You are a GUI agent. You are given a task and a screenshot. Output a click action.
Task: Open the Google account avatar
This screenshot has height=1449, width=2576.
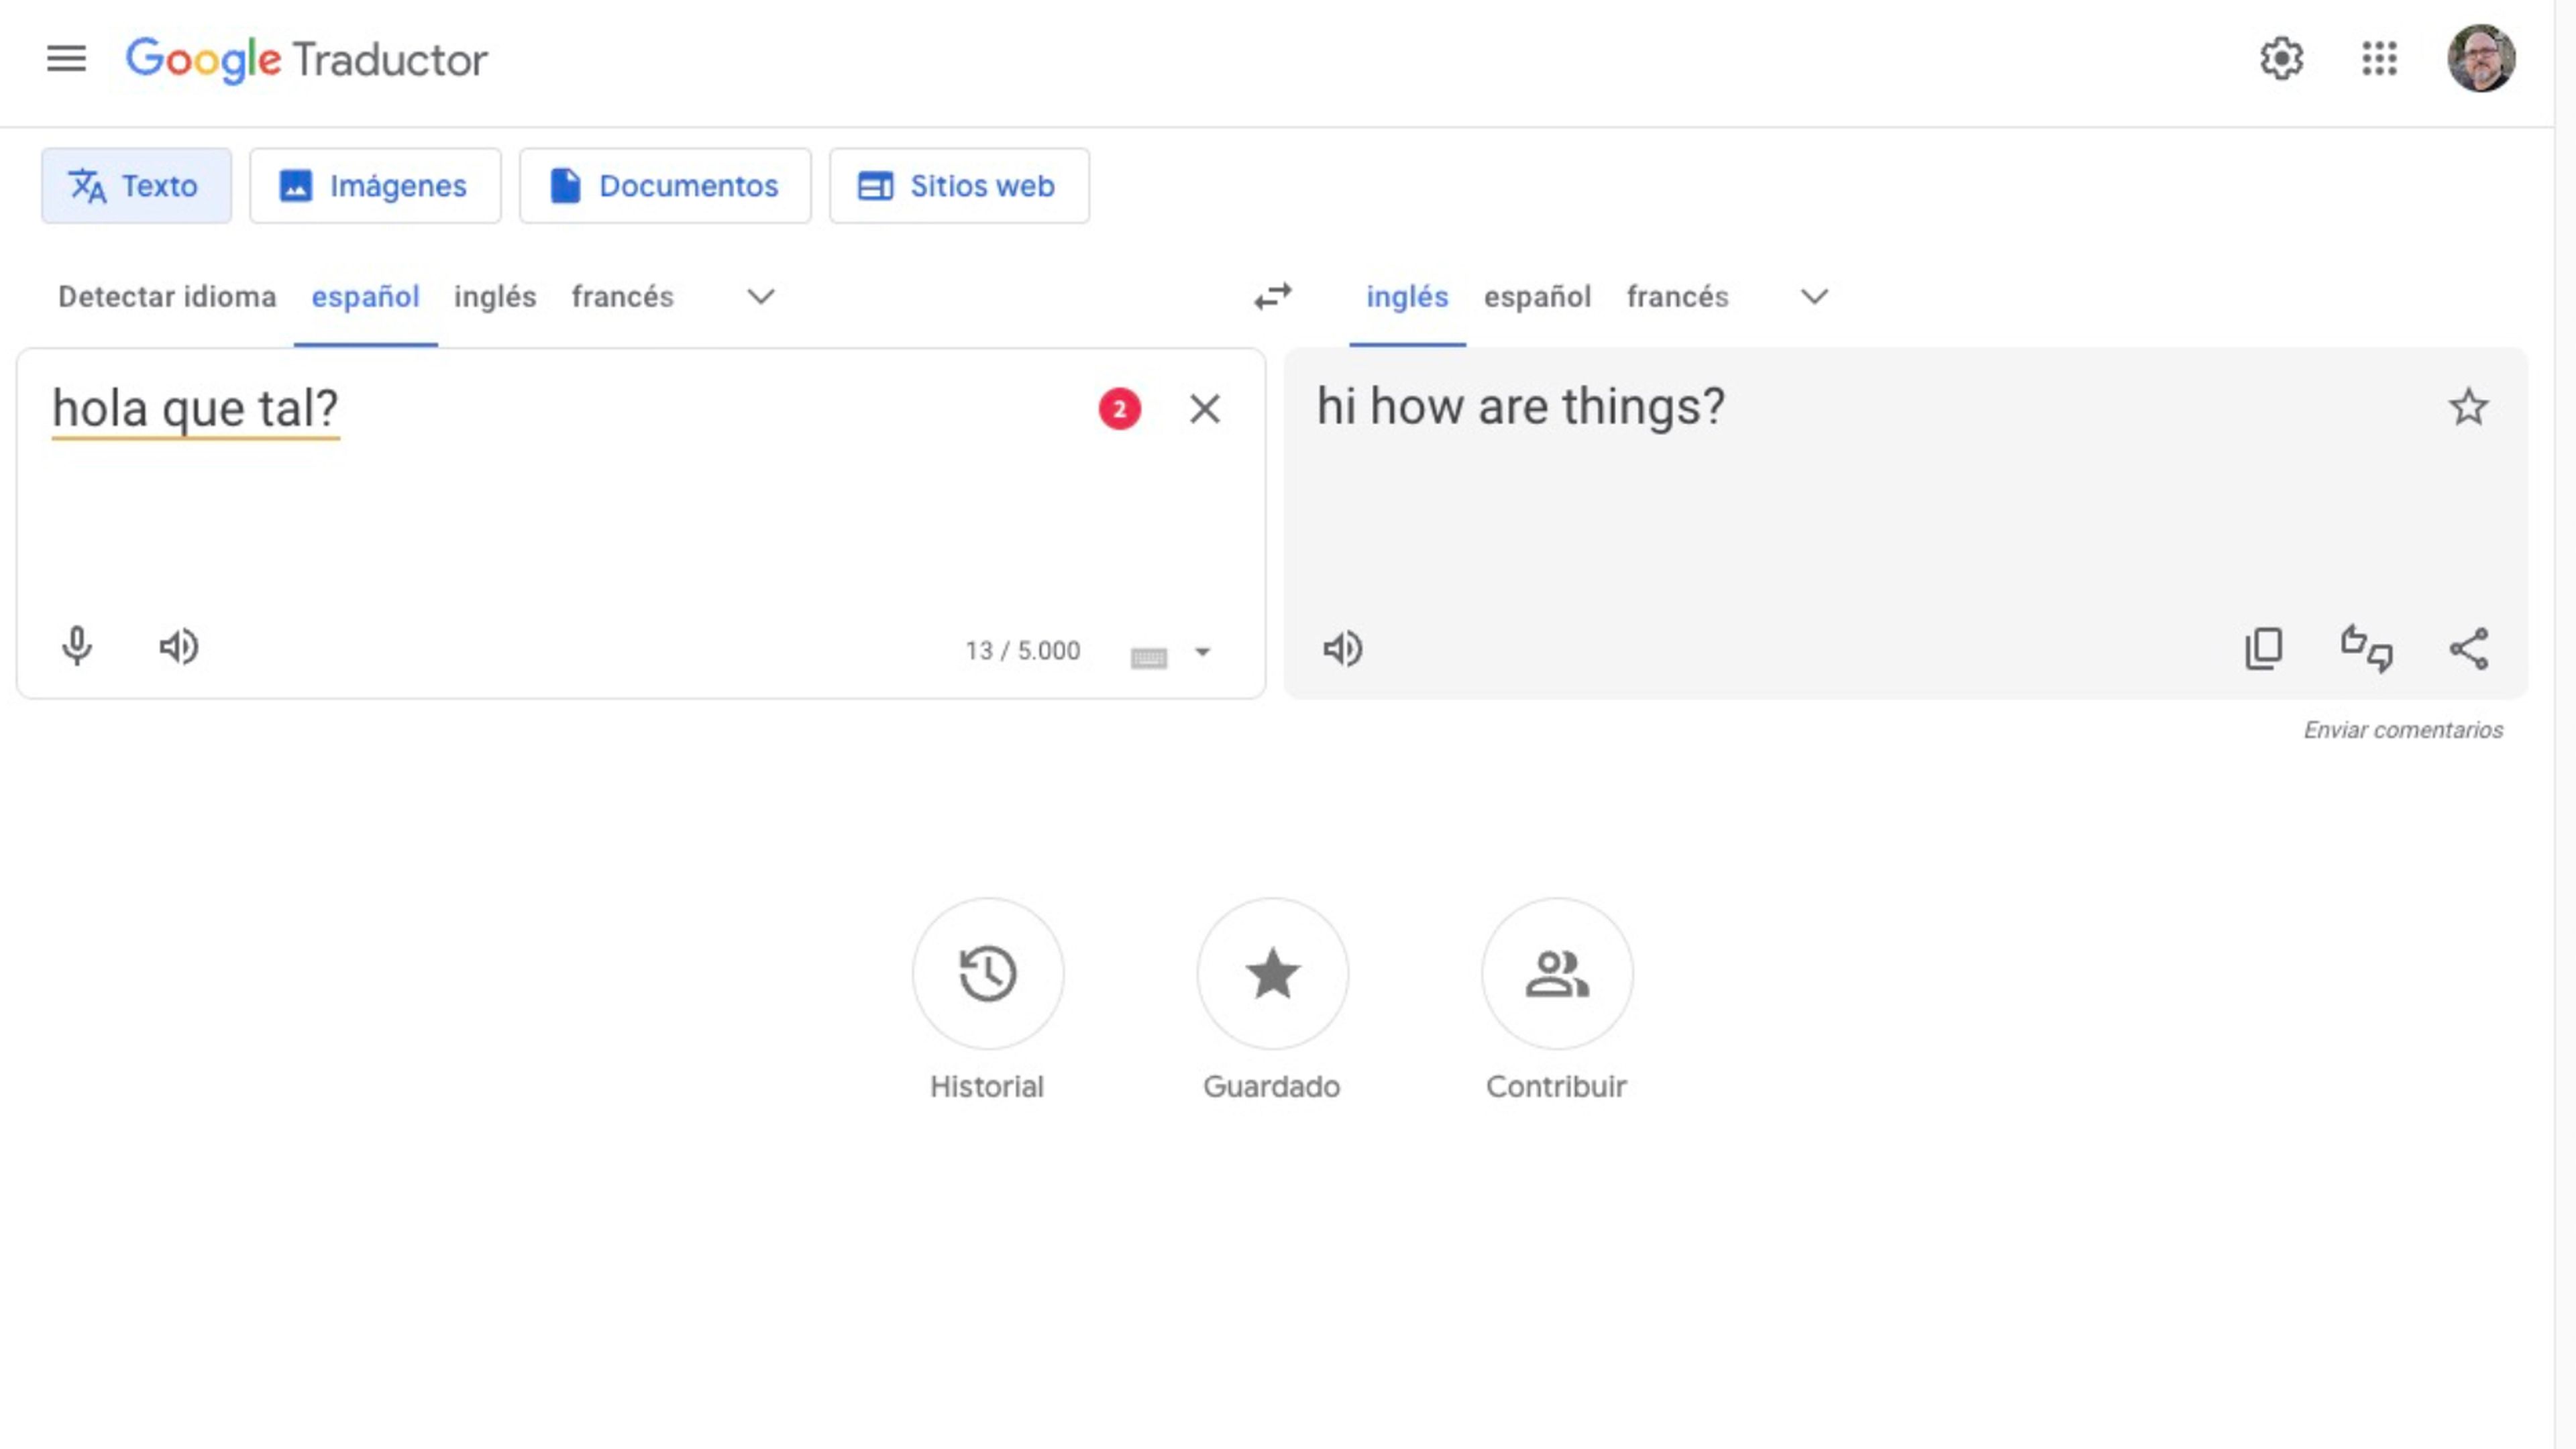tap(2481, 59)
